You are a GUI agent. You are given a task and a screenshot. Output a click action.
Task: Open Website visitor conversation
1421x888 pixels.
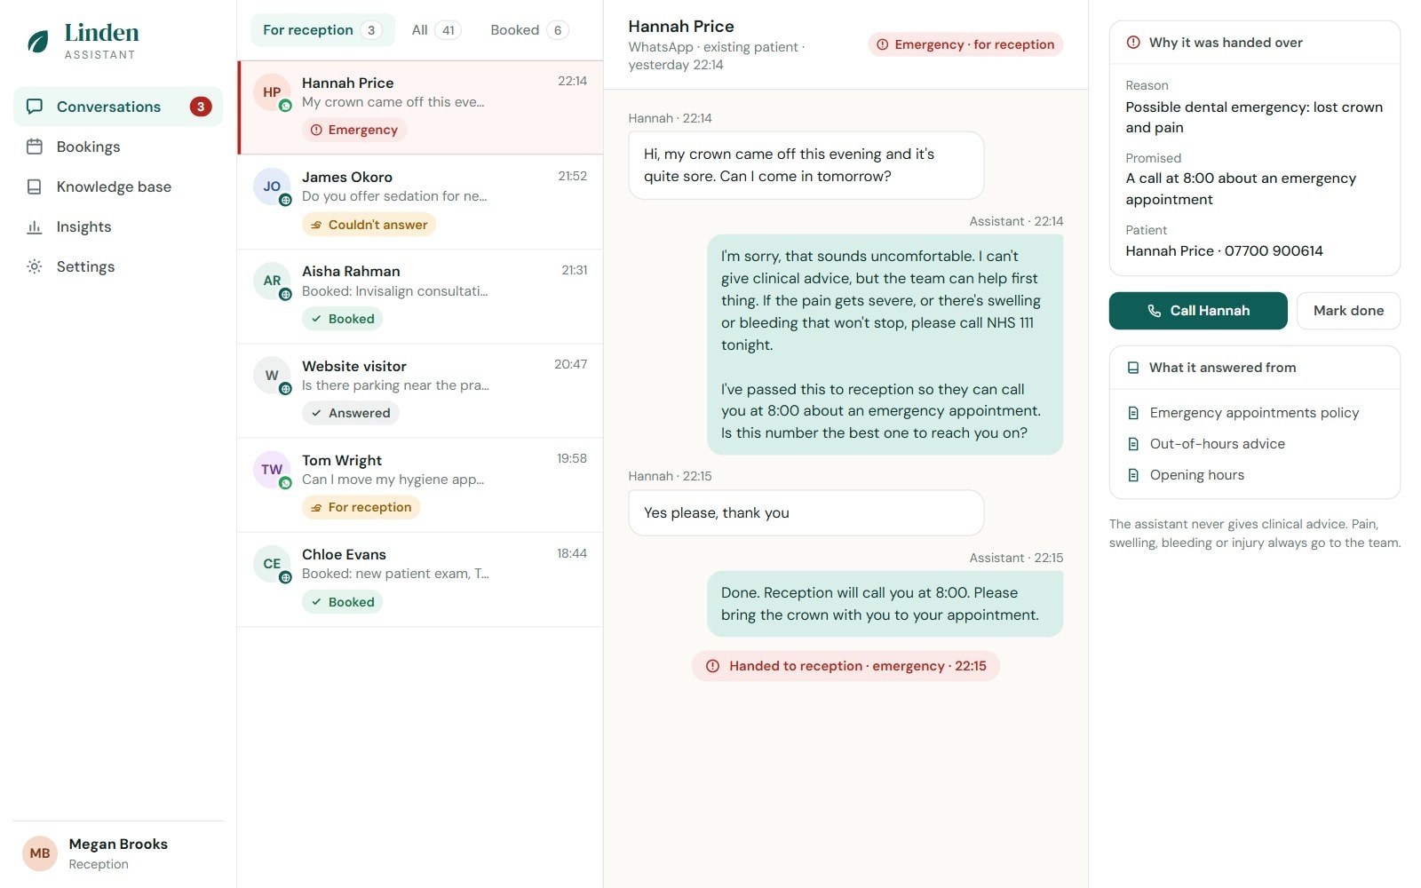(x=421, y=391)
